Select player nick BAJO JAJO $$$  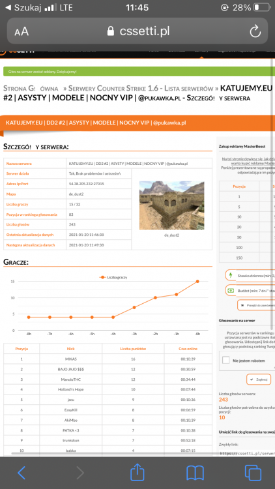click(x=71, y=369)
